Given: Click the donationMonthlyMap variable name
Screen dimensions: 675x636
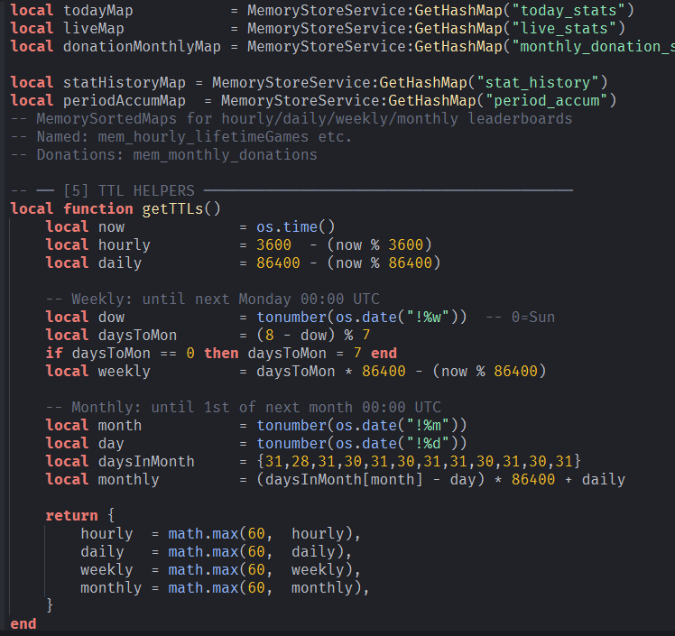Looking at the screenshot, I should (142, 47).
